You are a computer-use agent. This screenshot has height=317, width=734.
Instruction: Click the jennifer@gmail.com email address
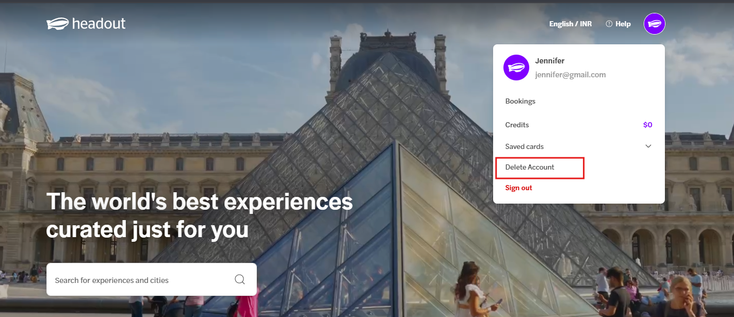[x=570, y=75]
